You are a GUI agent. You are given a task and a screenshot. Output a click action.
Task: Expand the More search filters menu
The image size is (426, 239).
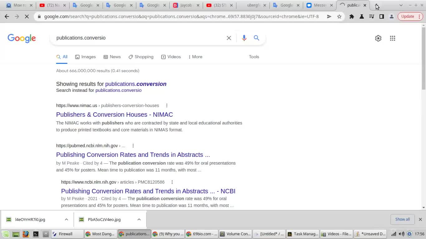coord(196,57)
